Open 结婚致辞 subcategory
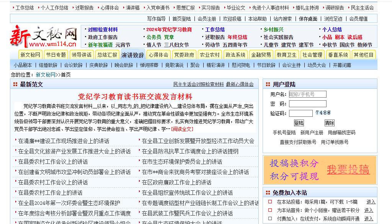The width and height of the screenshot is (392, 224). [48, 65]
